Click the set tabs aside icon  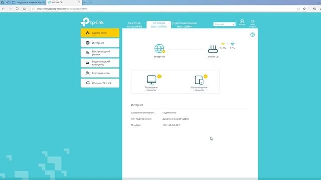click(x=8, y=2)
